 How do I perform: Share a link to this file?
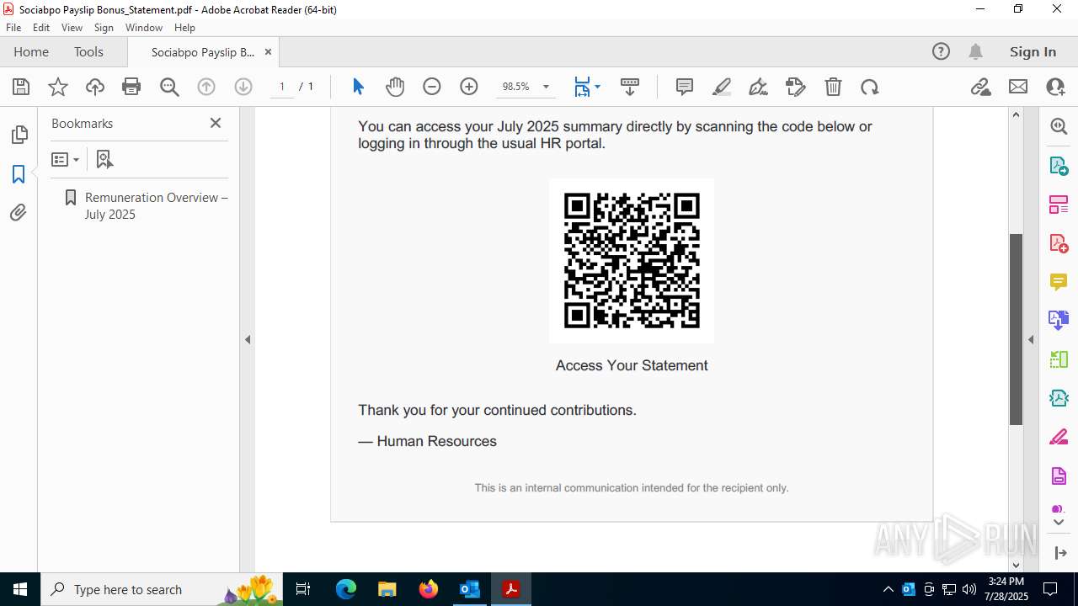[x=980, y=87]
